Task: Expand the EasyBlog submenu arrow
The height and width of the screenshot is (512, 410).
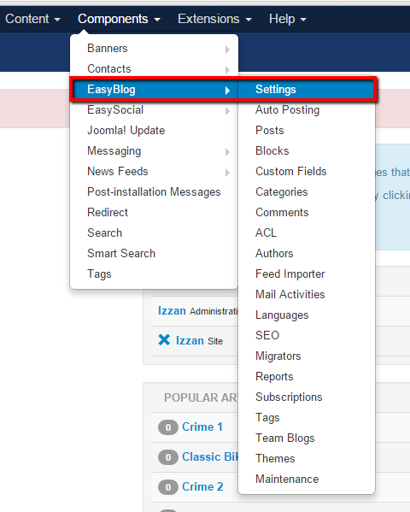Action: tap(227, 91)
